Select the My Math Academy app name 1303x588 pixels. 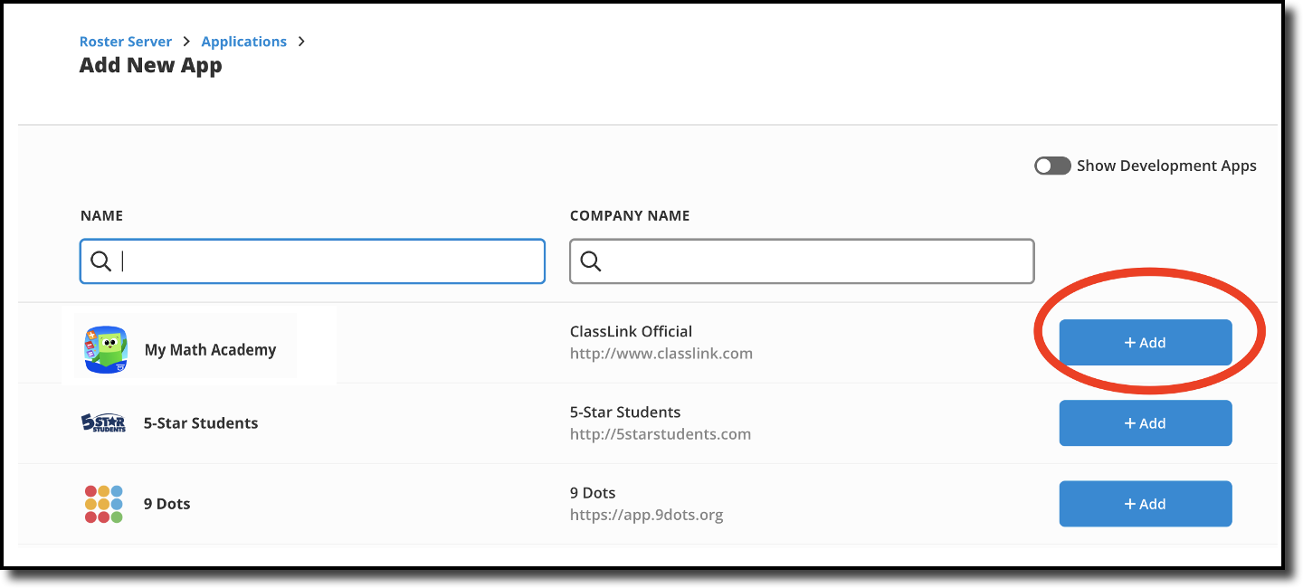click(x=211, y=350)
